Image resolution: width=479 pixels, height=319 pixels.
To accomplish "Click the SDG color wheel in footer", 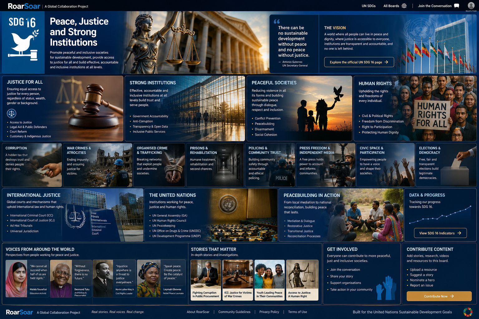I will 468,312.
